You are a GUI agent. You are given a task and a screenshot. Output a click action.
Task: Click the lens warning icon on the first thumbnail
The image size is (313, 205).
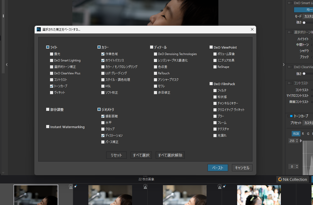click(x=71, y=187)
